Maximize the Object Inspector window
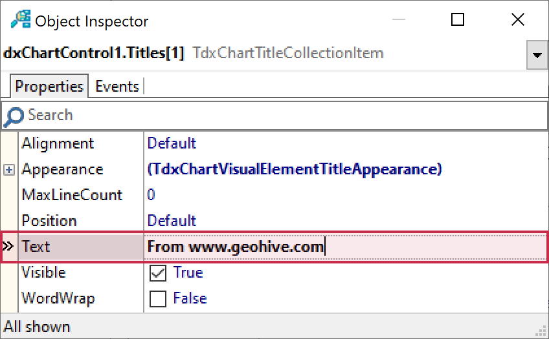 tap(457, 20)
